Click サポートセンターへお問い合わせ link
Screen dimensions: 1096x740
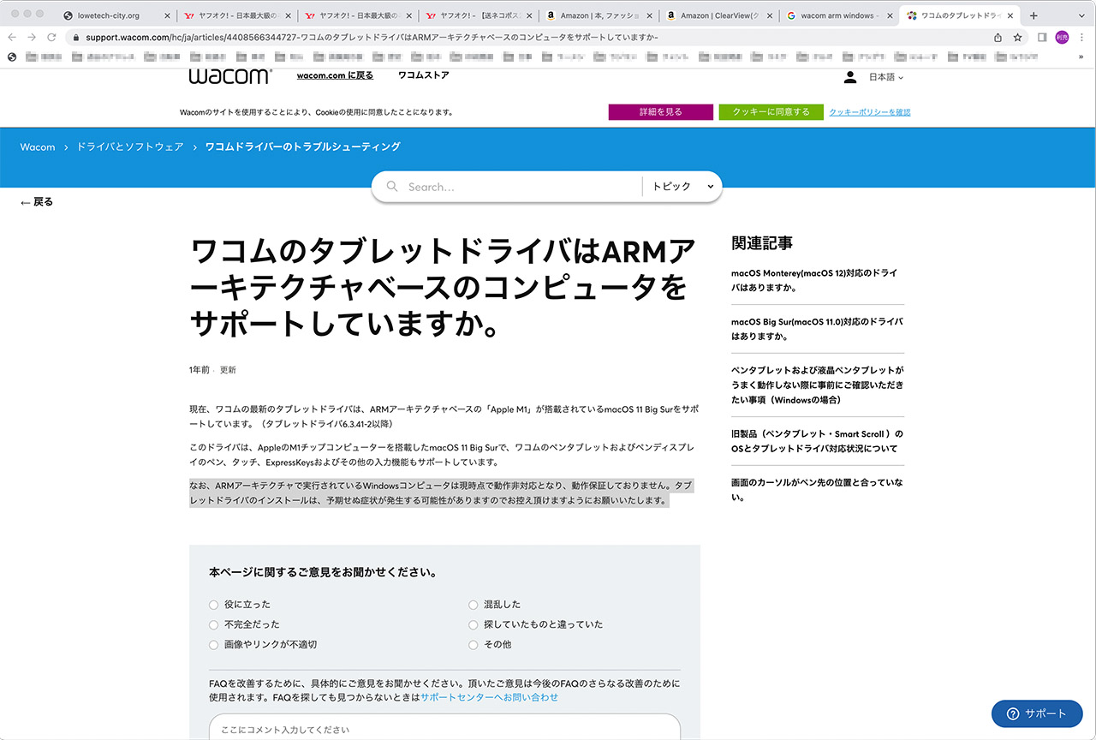tap(489, 697)
